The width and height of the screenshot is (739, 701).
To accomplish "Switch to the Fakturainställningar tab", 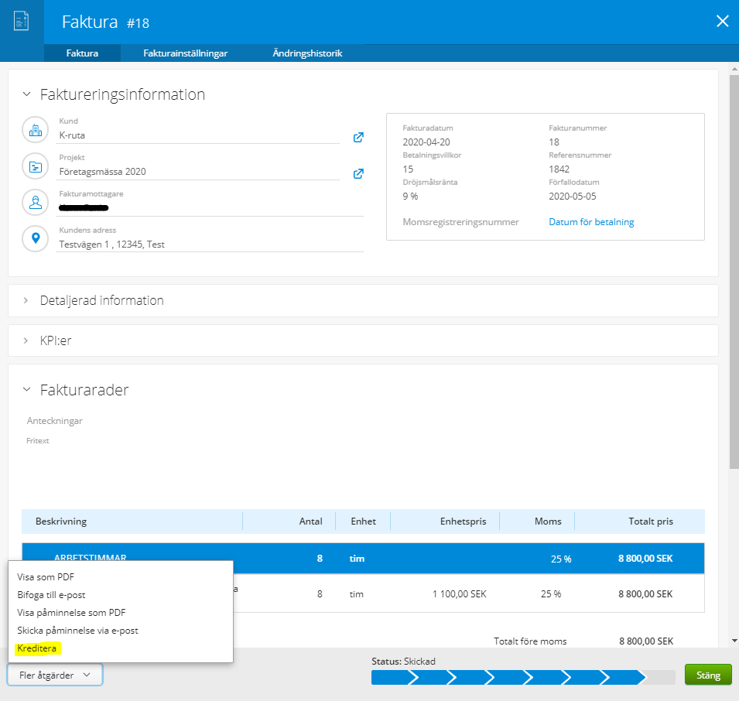I will pyautogui.click(x=186, y=53).
